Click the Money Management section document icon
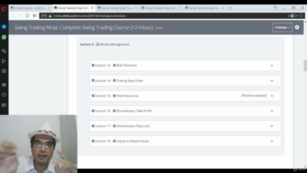 pyautogui.click(x=97, y=44)
